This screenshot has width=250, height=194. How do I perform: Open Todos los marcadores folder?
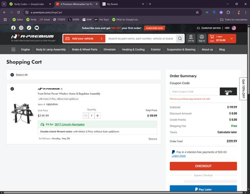[234, 20]
